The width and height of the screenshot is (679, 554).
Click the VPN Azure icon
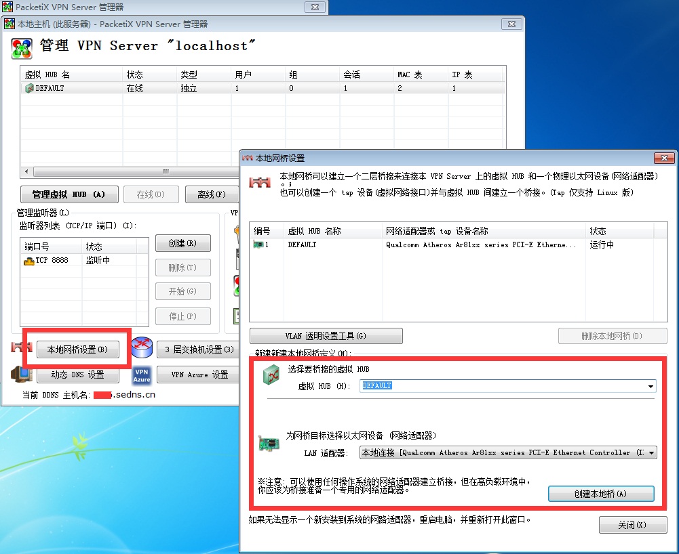(x=142, y=375)
